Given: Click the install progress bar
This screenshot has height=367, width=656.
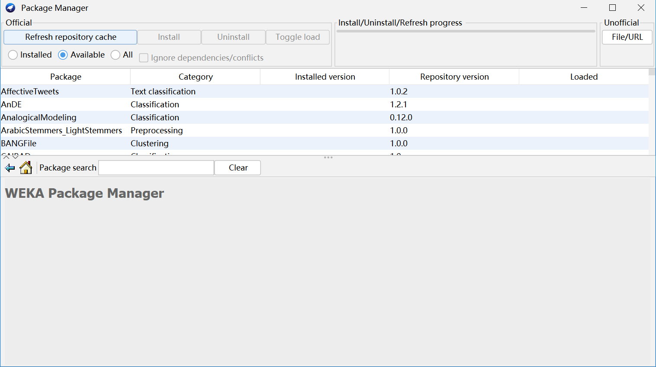Looking at the screenshot, I should click(466, 31).
